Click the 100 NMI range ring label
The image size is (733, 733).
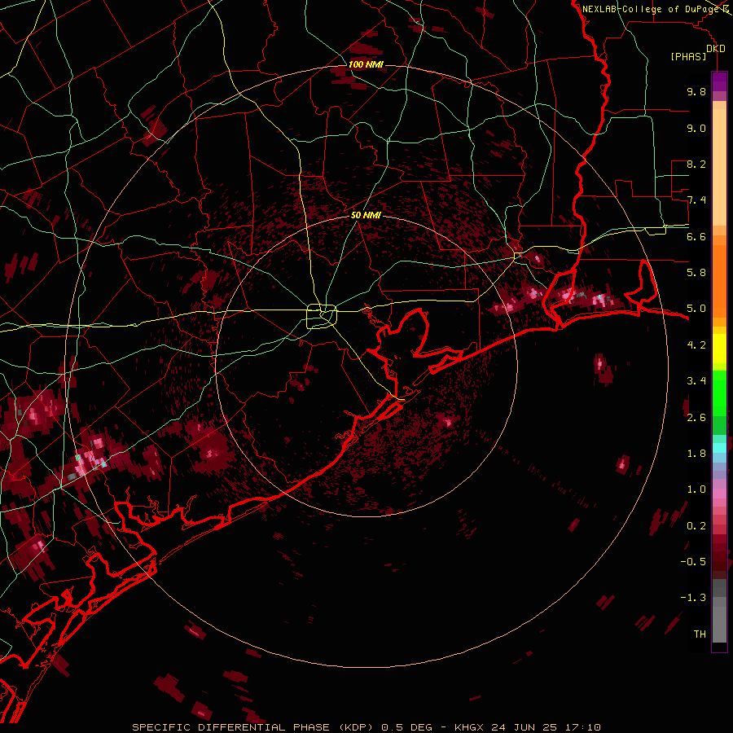tap(366, 64)
